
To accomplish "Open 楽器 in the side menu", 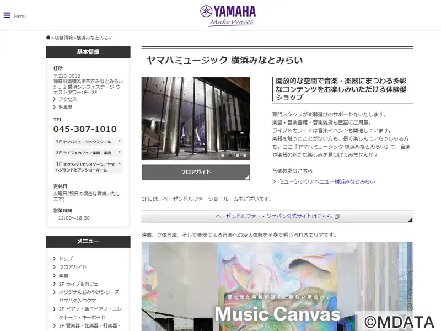I will coord(63,275).
